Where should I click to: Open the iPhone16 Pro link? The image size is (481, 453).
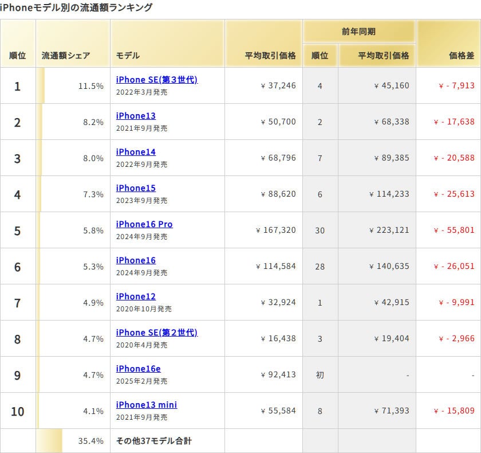(x=144, y=224)
